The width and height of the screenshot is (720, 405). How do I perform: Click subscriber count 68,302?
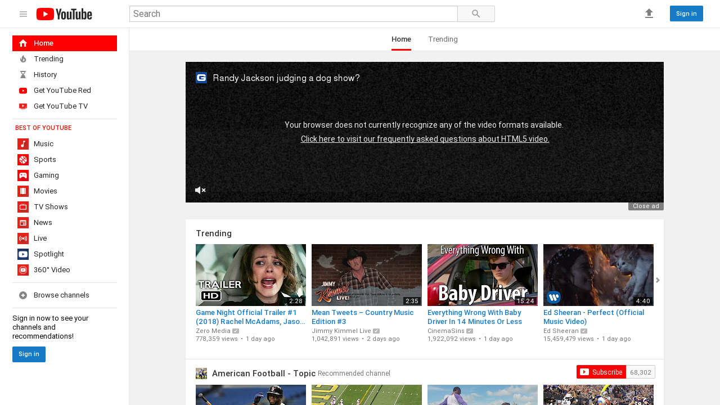(641, 372)
